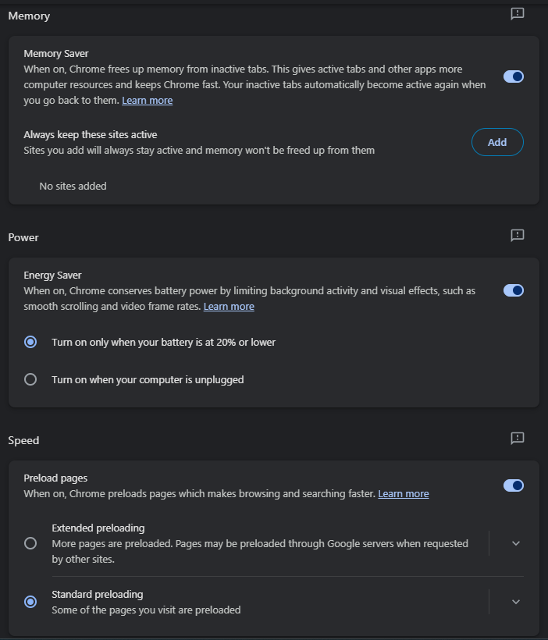Click the No sites added placeholder
Screen dimensions: 548x640
pos(73,186)
